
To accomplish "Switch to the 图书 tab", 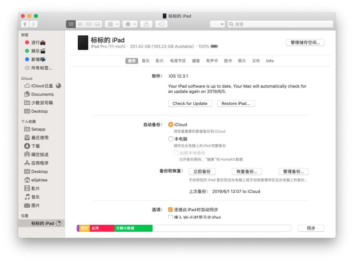I will pos(228,61).
